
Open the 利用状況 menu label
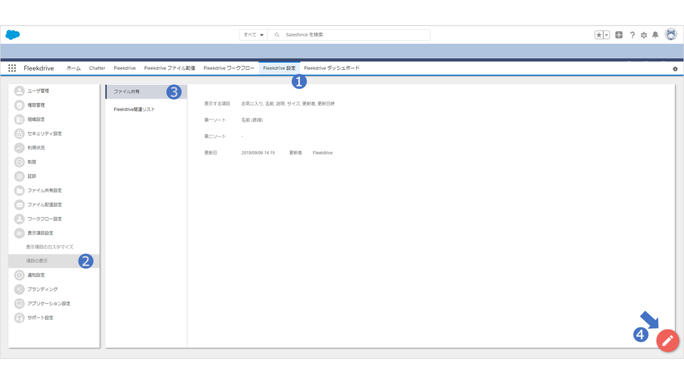click(x=36, y=148)
